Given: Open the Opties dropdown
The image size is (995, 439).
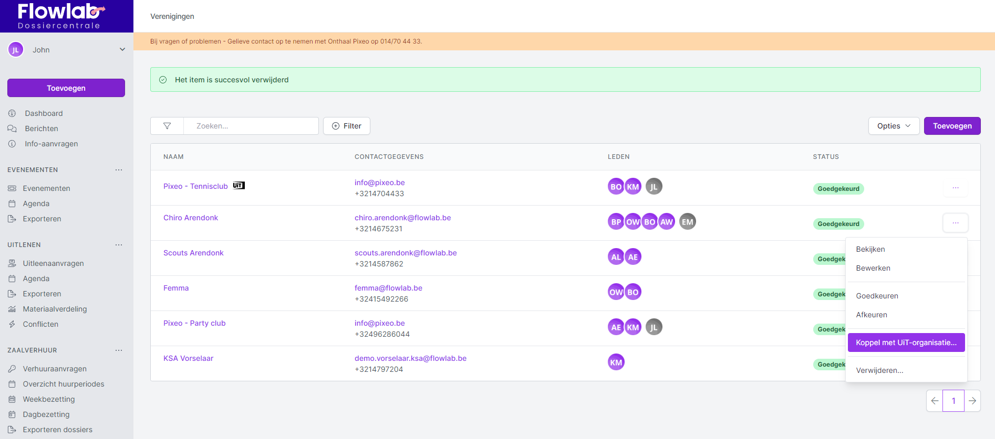Looking at the screenshot, I should click(x=894, y=126).
